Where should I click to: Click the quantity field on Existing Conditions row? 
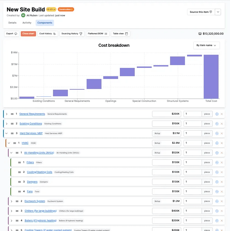click(193, 124)
